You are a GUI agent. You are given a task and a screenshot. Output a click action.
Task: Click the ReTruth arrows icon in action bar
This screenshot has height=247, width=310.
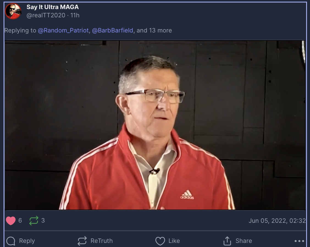(x=82, y=241)
